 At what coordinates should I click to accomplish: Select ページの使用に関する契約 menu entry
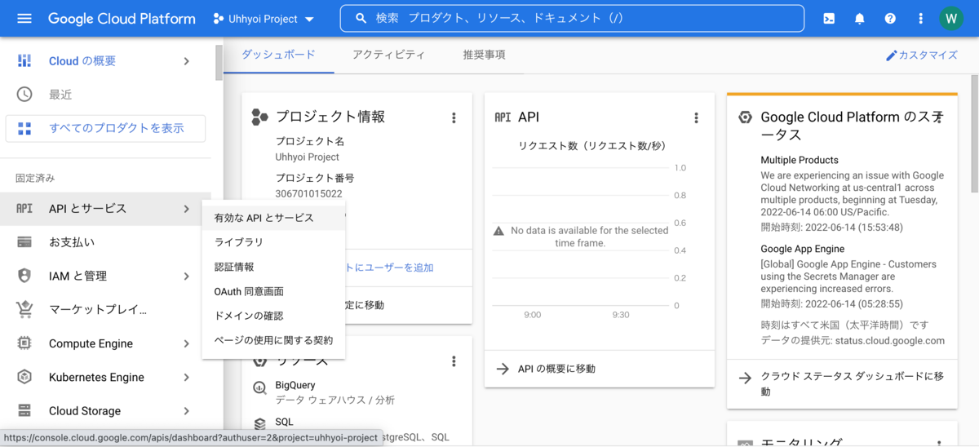[x=273, y=340]
